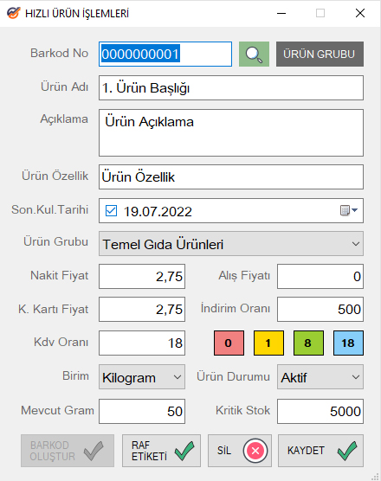Click the magnifier search icon beside barcode
This screenshot has width=381, height=481.
click(x=254, y=55)
